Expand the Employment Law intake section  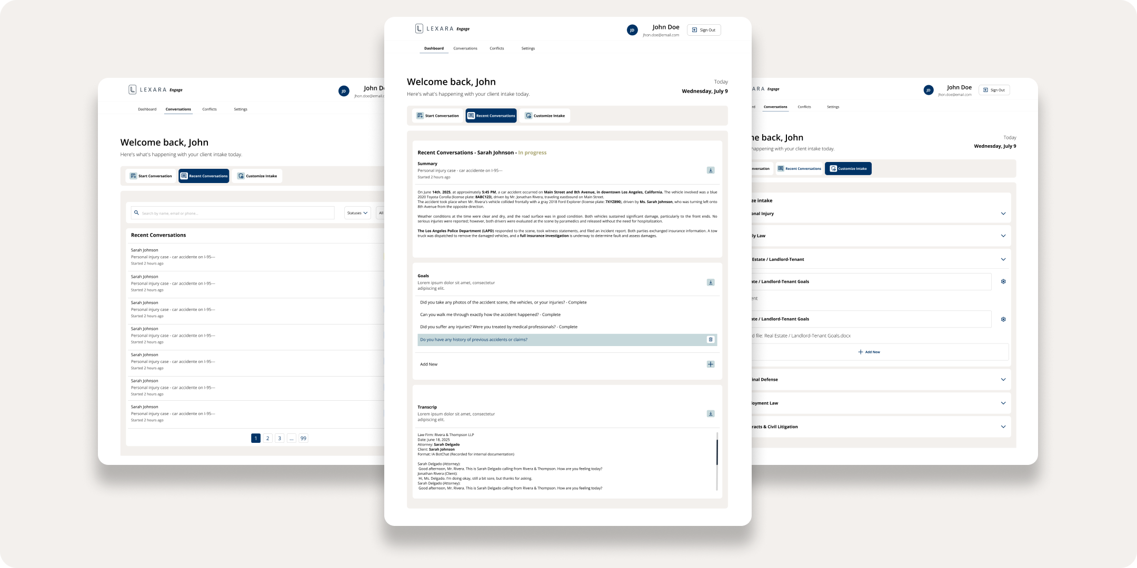(x=1003, y=403)
